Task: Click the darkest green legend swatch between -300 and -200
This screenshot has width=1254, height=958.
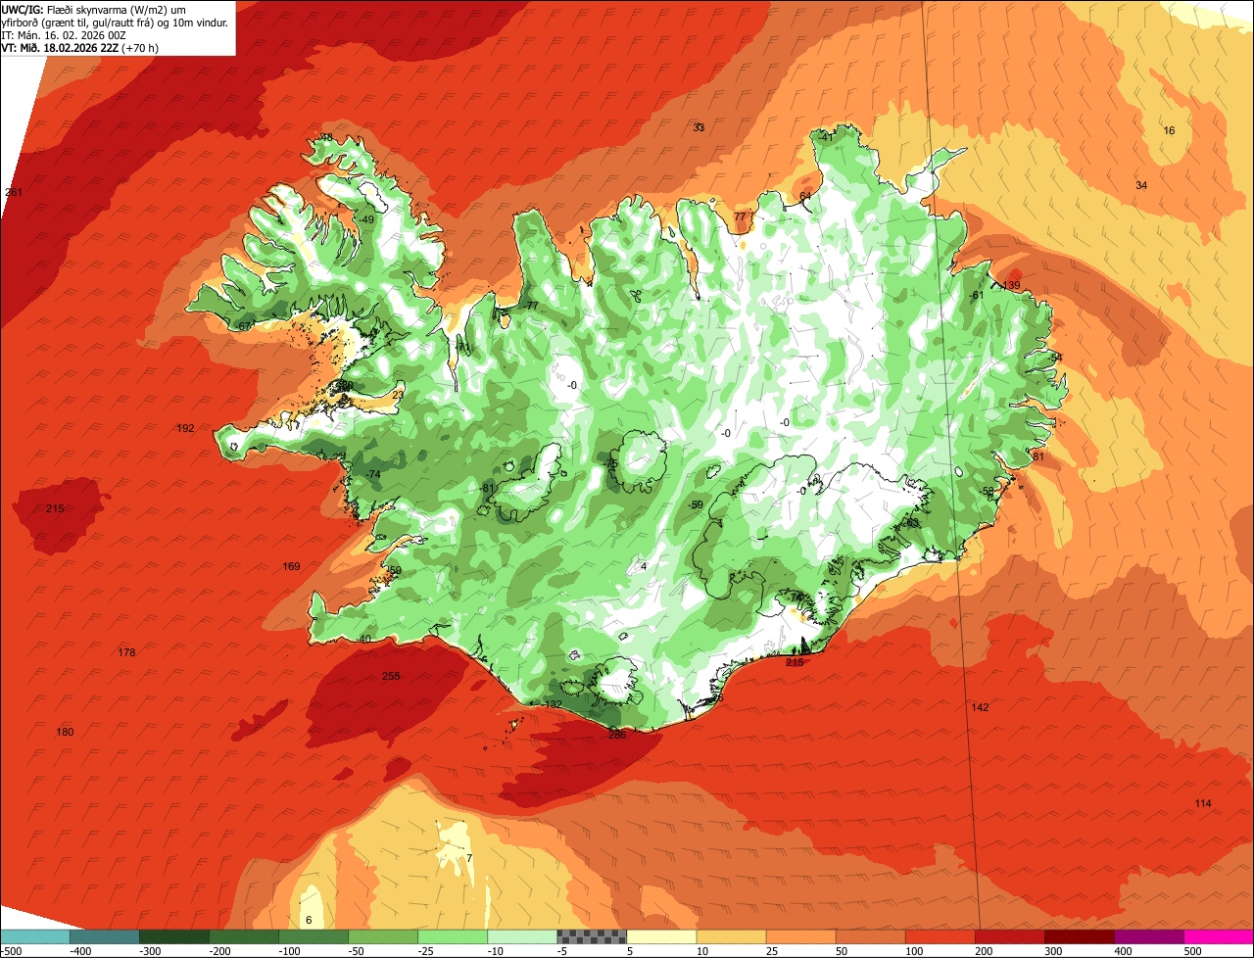Action: [x=173, y=936]
